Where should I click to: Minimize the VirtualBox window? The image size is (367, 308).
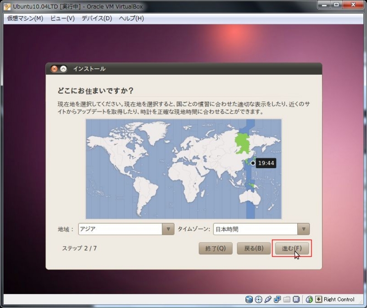pyautogui.click(x=324, y=5)
